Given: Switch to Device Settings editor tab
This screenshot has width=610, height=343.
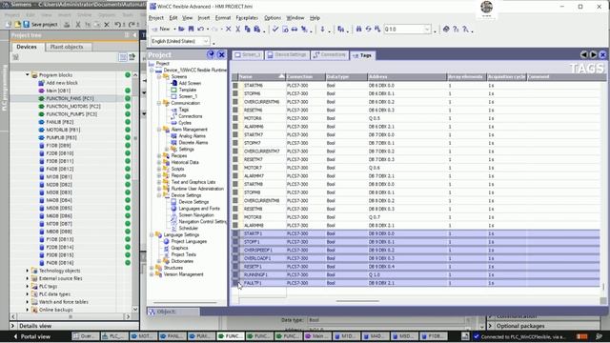Looking at the screenshot, I should [287, 55].
